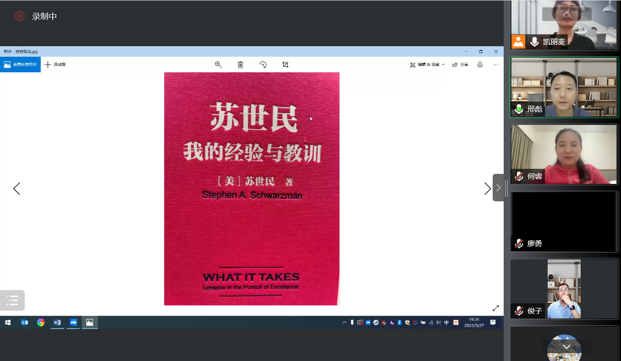Screen dimensions: 621x361
Task: Select 何睿's video thumbnail
Action: pyautogui.click(x=564, y=154)
